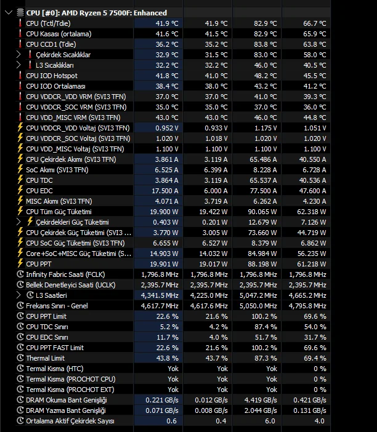Click clock icon beside Bellek Denetleyici Saati (UCLK)
This screenshot has width=377, height=432.
[20, 284]
